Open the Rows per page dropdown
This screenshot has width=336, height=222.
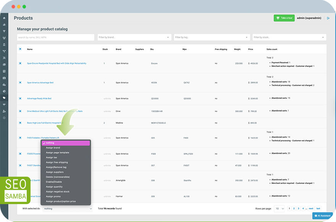279,209
